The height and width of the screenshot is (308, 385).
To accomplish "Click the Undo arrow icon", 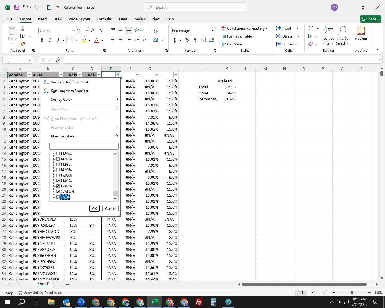I will [x=26, y=7].
